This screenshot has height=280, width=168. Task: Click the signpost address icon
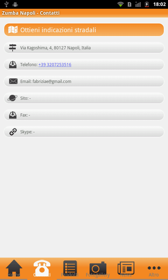pyautogui.click(x=13, y=48)
